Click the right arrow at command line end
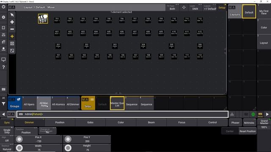 267,114
